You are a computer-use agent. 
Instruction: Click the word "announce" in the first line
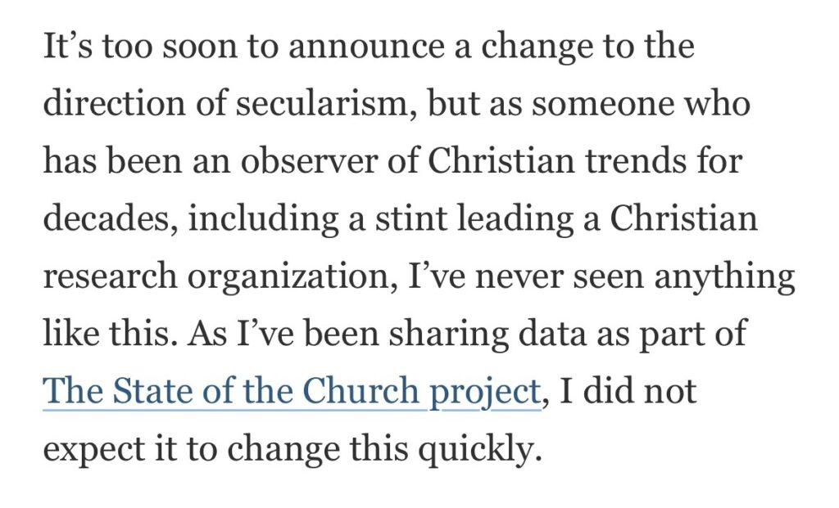point(366,47)
